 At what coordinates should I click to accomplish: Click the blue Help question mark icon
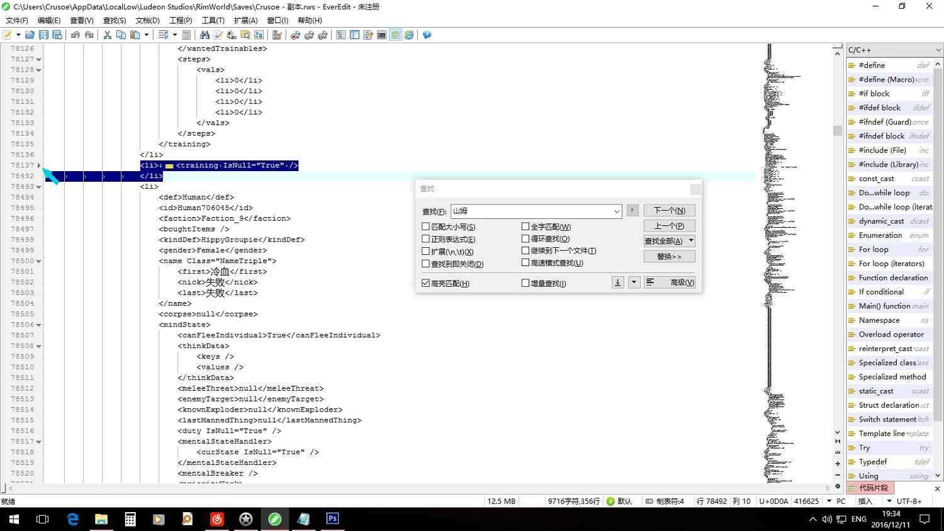(x=427, y=35)
